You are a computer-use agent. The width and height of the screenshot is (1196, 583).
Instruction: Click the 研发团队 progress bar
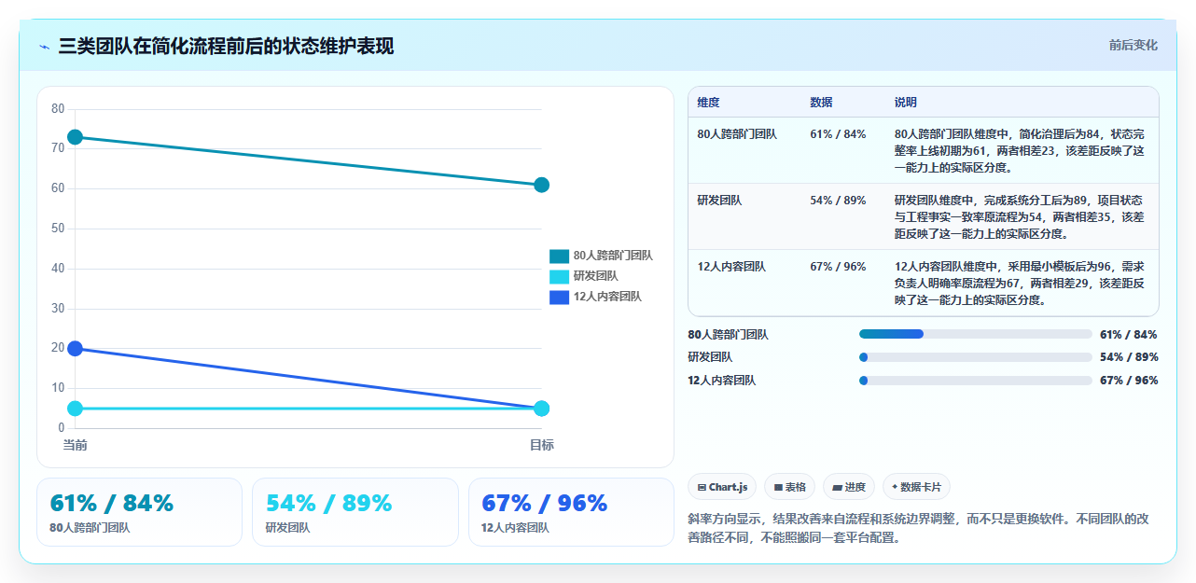tap(975, 357)
